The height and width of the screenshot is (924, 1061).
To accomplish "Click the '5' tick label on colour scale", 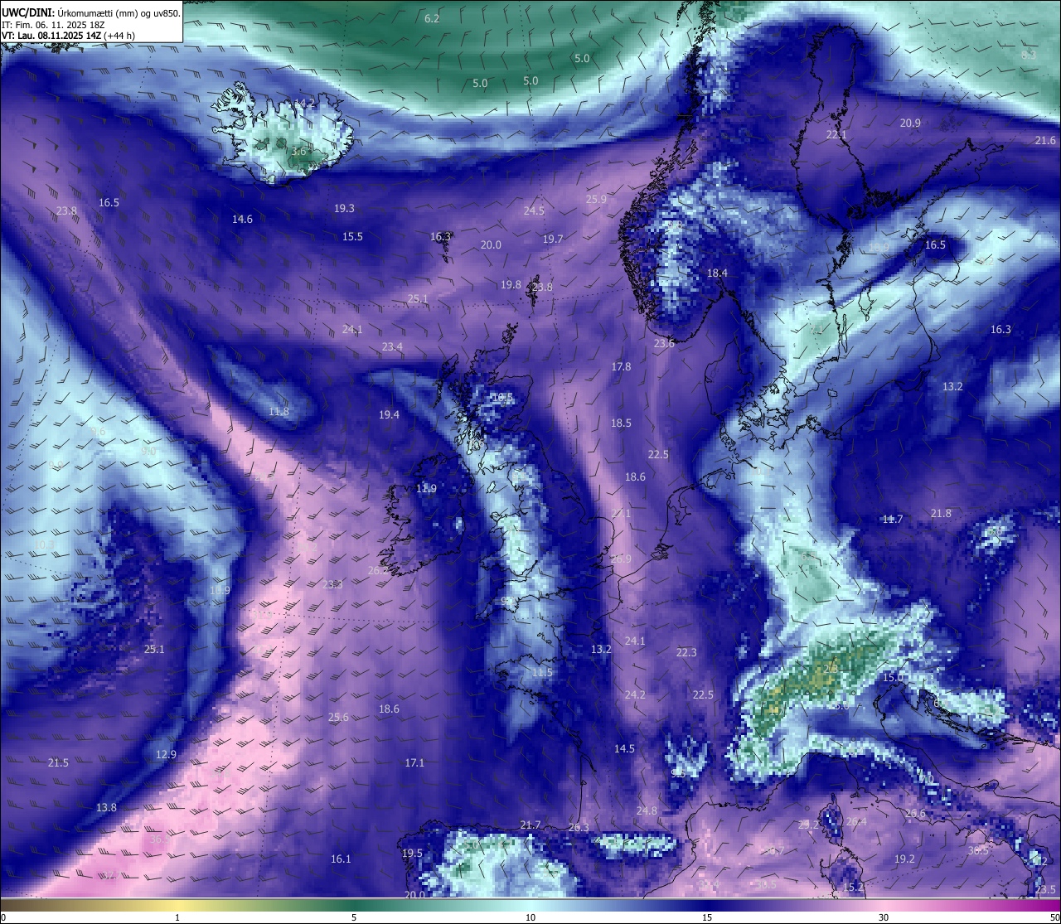I will pos(354,917).
